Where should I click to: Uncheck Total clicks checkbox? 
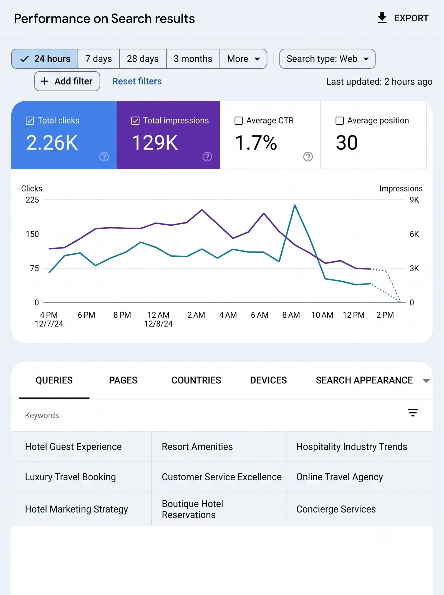pyautogui.click(x=30, y=121)
